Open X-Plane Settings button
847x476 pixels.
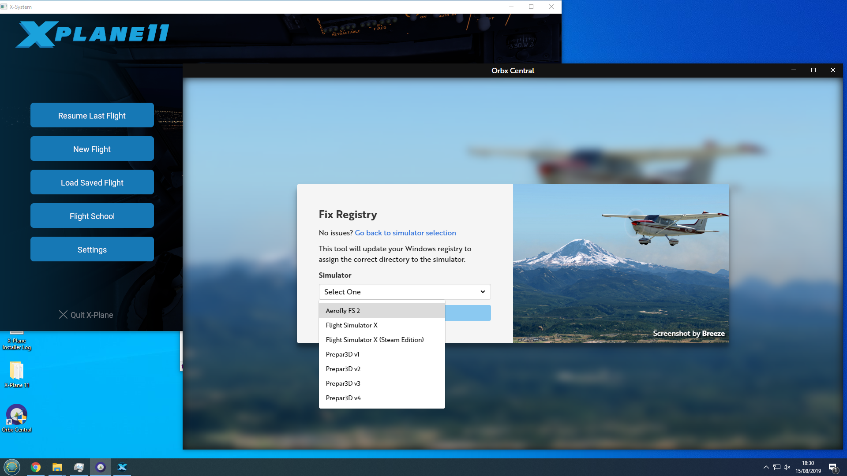point(92,249)
